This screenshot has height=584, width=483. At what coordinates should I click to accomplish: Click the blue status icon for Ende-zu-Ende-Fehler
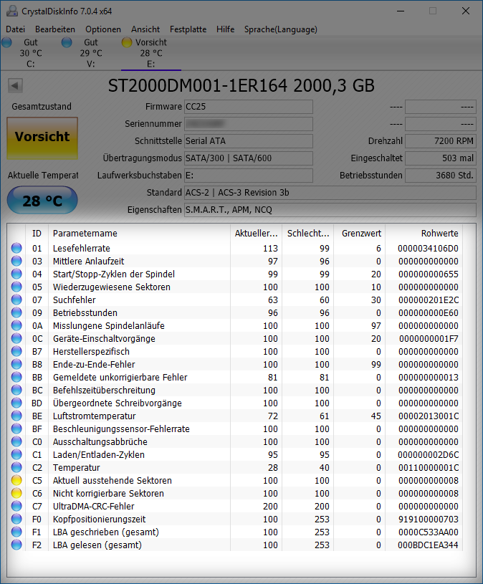coord(16,364)
